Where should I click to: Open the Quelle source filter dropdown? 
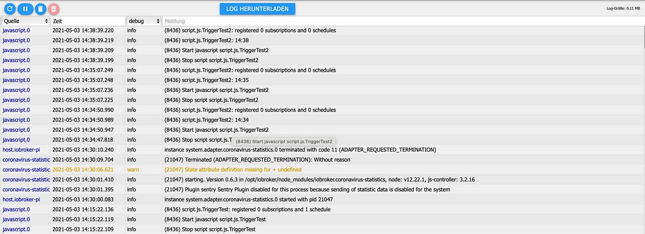[x=25, y=21]
